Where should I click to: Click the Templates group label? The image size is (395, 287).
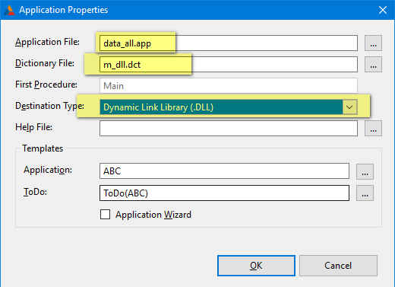coord(43,148)
